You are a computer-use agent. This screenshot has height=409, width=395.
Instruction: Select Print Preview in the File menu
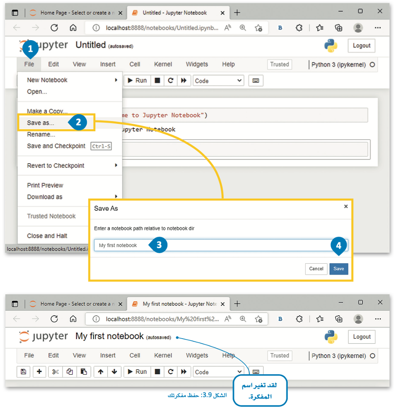click(45, 186)
